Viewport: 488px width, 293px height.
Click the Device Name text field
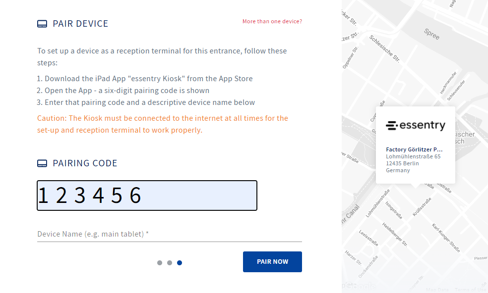coord(169,234)
